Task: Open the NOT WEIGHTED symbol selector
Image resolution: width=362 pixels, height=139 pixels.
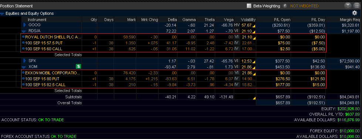Action: (x=304, y=6)
